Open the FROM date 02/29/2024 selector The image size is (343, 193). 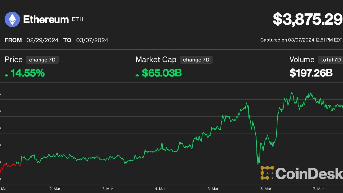click(42, 40)
